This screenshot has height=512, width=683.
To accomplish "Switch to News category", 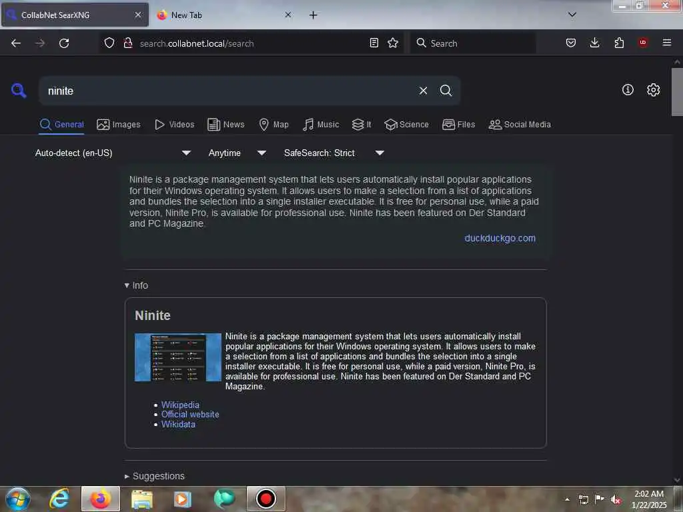I will [x=225, y=125].
